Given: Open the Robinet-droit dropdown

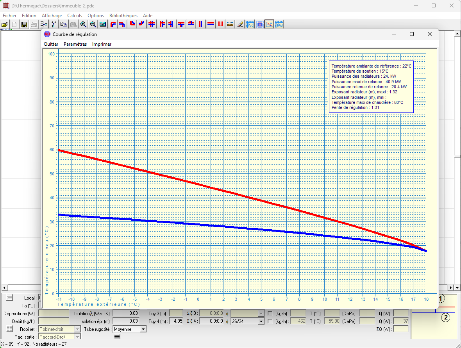Looking at the screenshot, I should pyautogui.click(x=77, y=329).
